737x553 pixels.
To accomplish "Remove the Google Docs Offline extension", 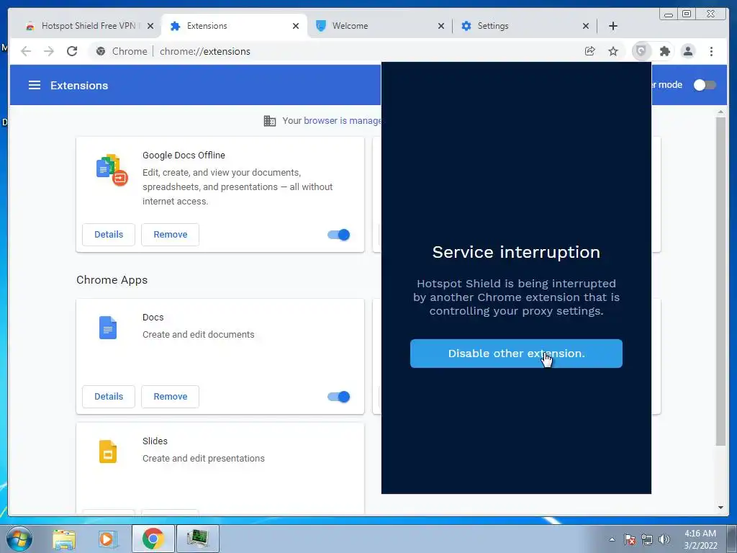I will coord(170,235).
